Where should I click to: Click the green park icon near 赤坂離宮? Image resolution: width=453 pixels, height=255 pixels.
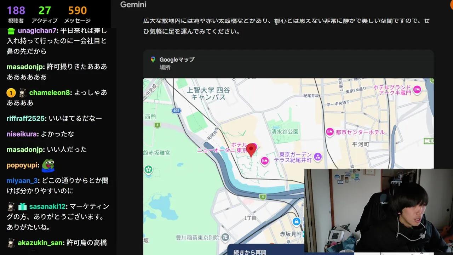click(x=148, y=170)
